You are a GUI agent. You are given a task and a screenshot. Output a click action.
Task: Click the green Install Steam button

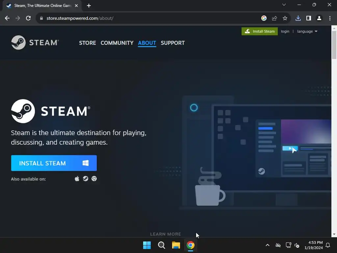coord(260,31)
